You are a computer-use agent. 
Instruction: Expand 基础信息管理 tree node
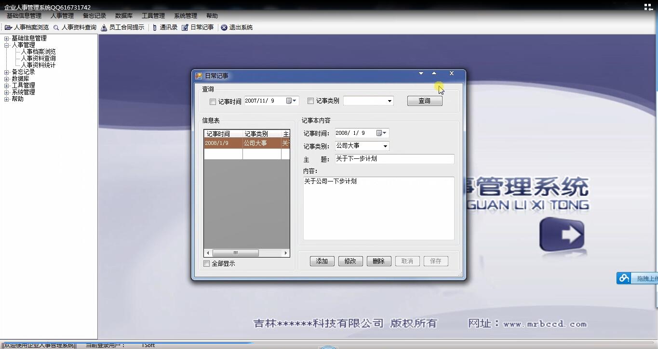[7, 38]
